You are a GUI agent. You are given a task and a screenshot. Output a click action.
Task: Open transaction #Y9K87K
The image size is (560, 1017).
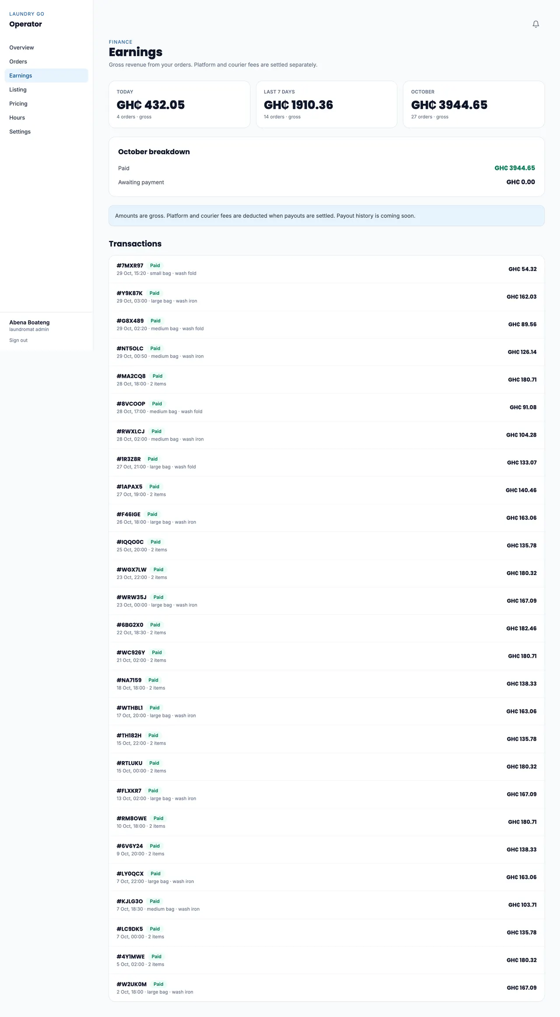pyautogui.click(x=326, y=297)
